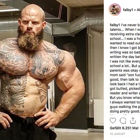Click the caption line about receiving extra classes
The width and height of the screenshot is (140, 140).
(125, 34)
